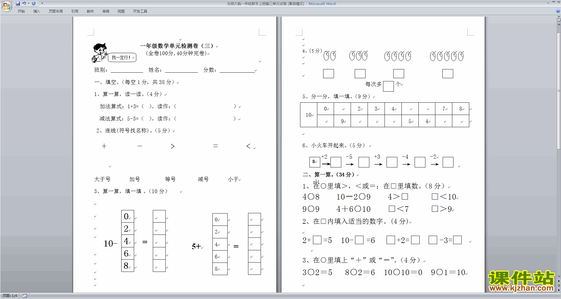Image resolution: width=561 pixels, height=299 pixels.
Task: Click the blue Help question mark icon
Action: [x=558, y=11]
